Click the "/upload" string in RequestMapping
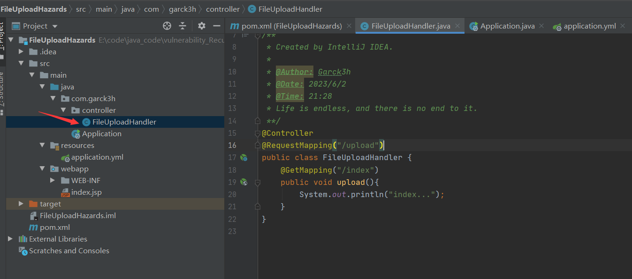 point(358,145)
